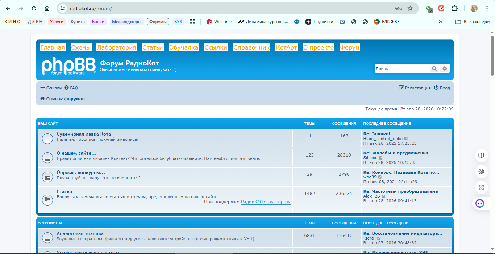View the latest post icon beside Hlam_control_radio

click(x=406, y=139)
